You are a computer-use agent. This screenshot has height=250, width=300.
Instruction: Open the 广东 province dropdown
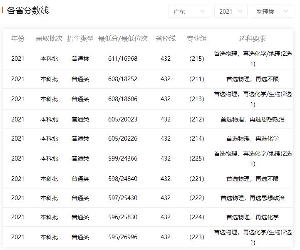point(189,12)
